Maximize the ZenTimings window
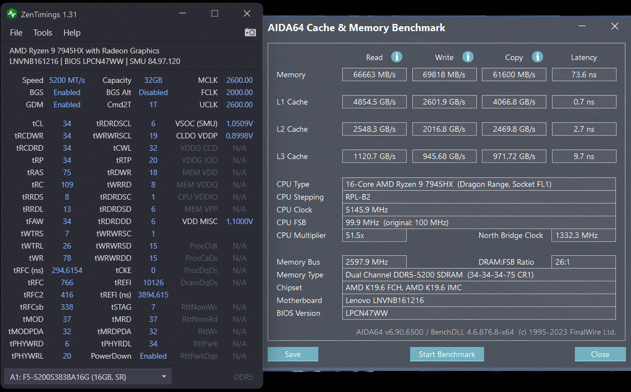This screenshot has width=631, height=392. (x=215, y=13)
